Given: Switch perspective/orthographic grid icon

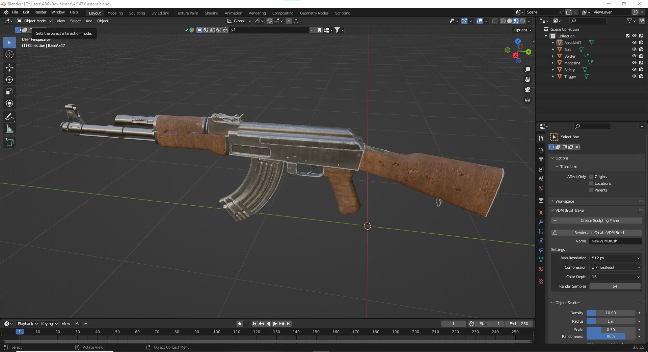Looking at the screenshot, I should point(528,100).
